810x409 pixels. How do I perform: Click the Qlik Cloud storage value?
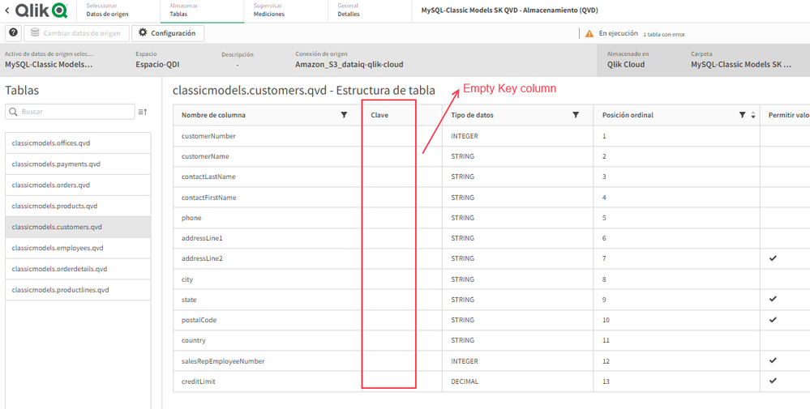click(626, 65)
